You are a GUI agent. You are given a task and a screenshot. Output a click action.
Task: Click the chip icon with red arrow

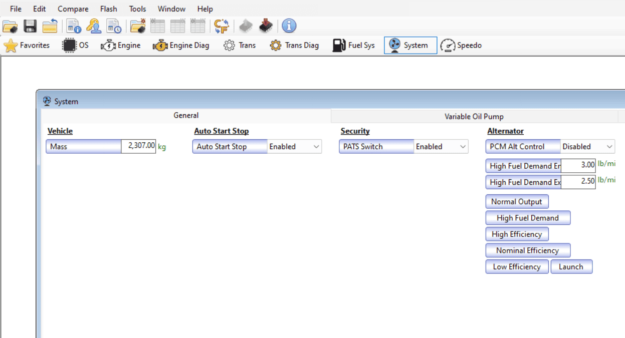point(266,26)
